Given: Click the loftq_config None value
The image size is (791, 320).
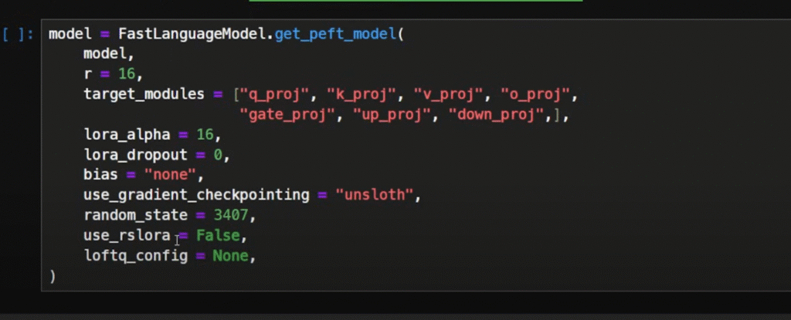Looking at the screenshot, I should (230, 255).
